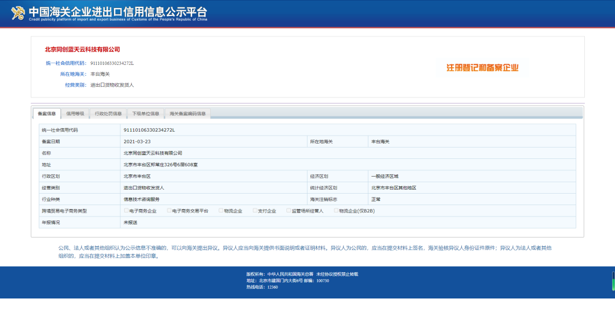Click the 注册登记和备案企业 status label
This screenshot has width=615, height=311.
(x=482, y=68)
